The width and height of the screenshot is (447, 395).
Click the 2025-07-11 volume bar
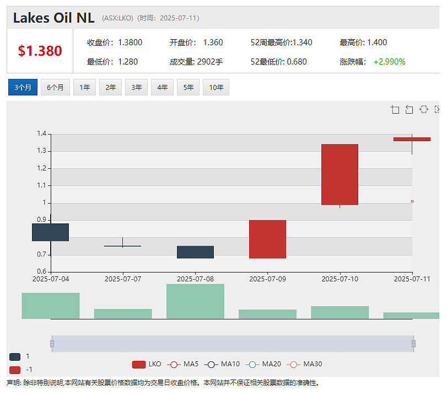pyautogui.click(x=411, y=316)
